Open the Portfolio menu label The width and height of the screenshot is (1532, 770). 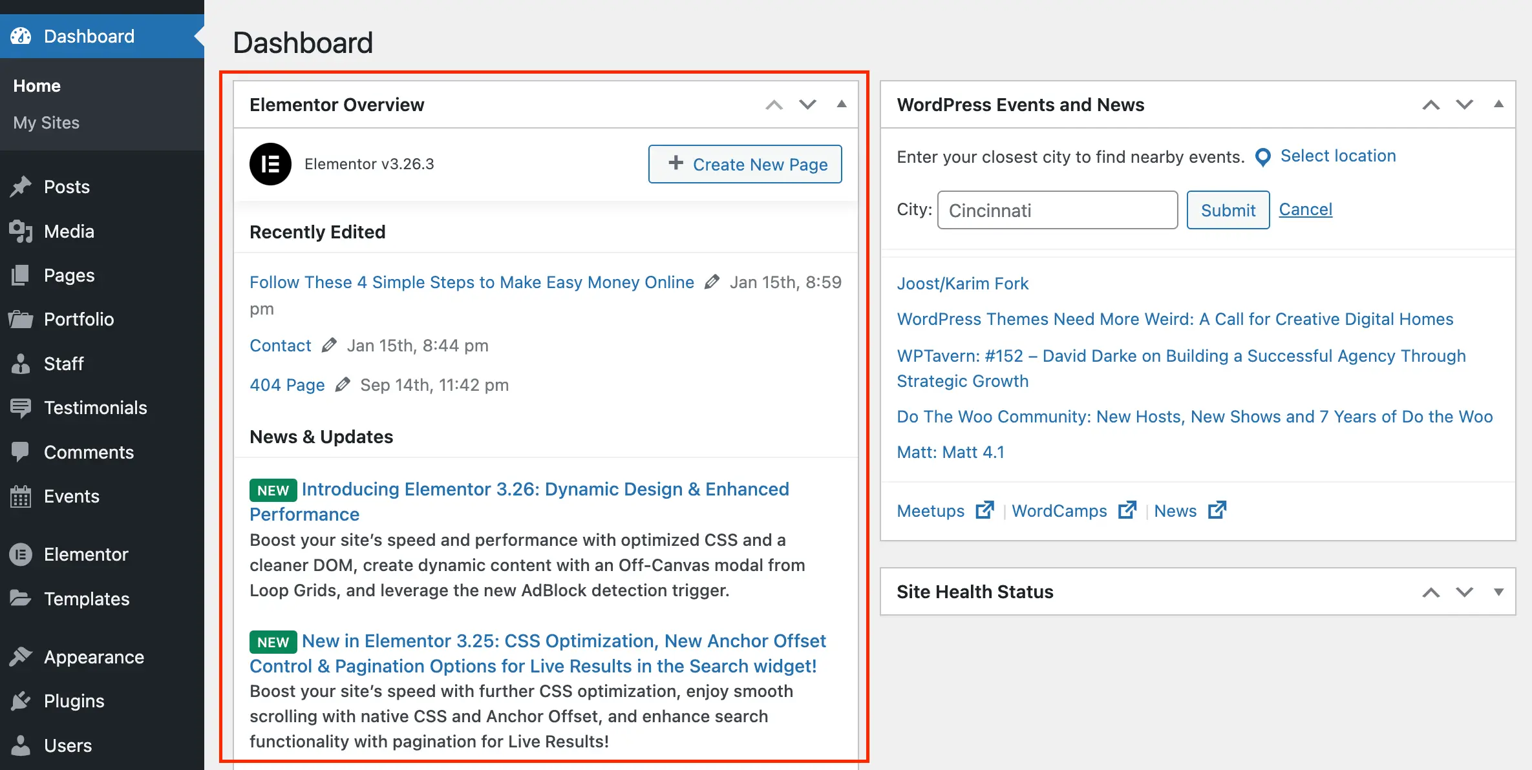pos(79,319)
